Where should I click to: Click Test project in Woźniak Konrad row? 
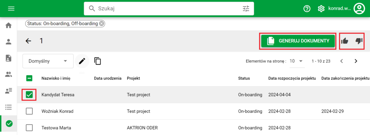138,111
